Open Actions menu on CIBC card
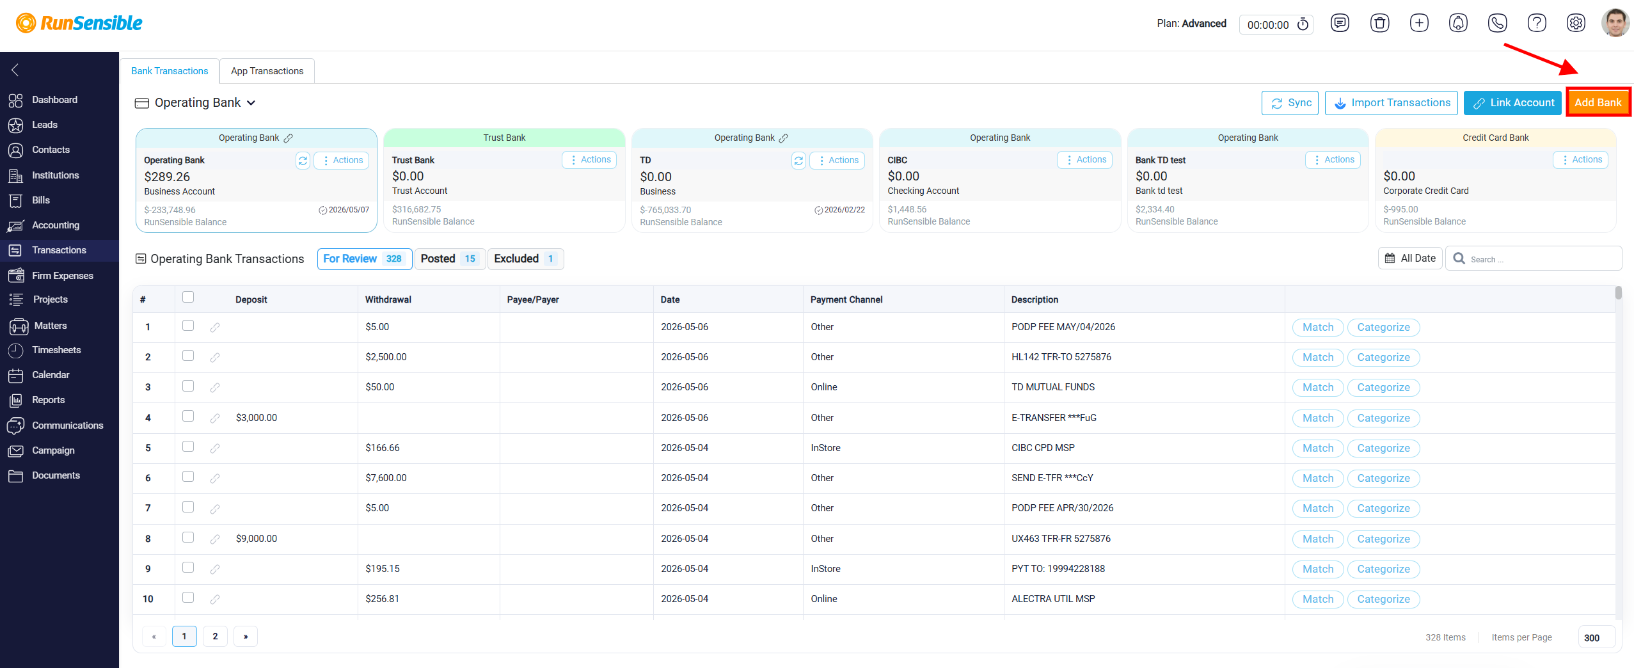Screen dimensions: 1634x668 click(x=1084, y=160)
